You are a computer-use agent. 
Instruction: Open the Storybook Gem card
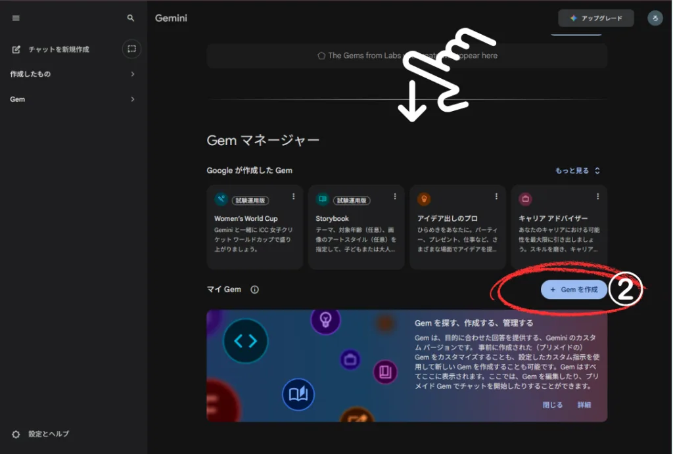click(356, 230)
